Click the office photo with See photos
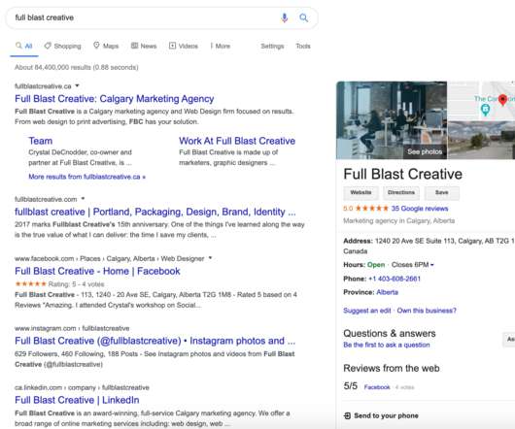The image size is (515, 429). click(392, 120)
